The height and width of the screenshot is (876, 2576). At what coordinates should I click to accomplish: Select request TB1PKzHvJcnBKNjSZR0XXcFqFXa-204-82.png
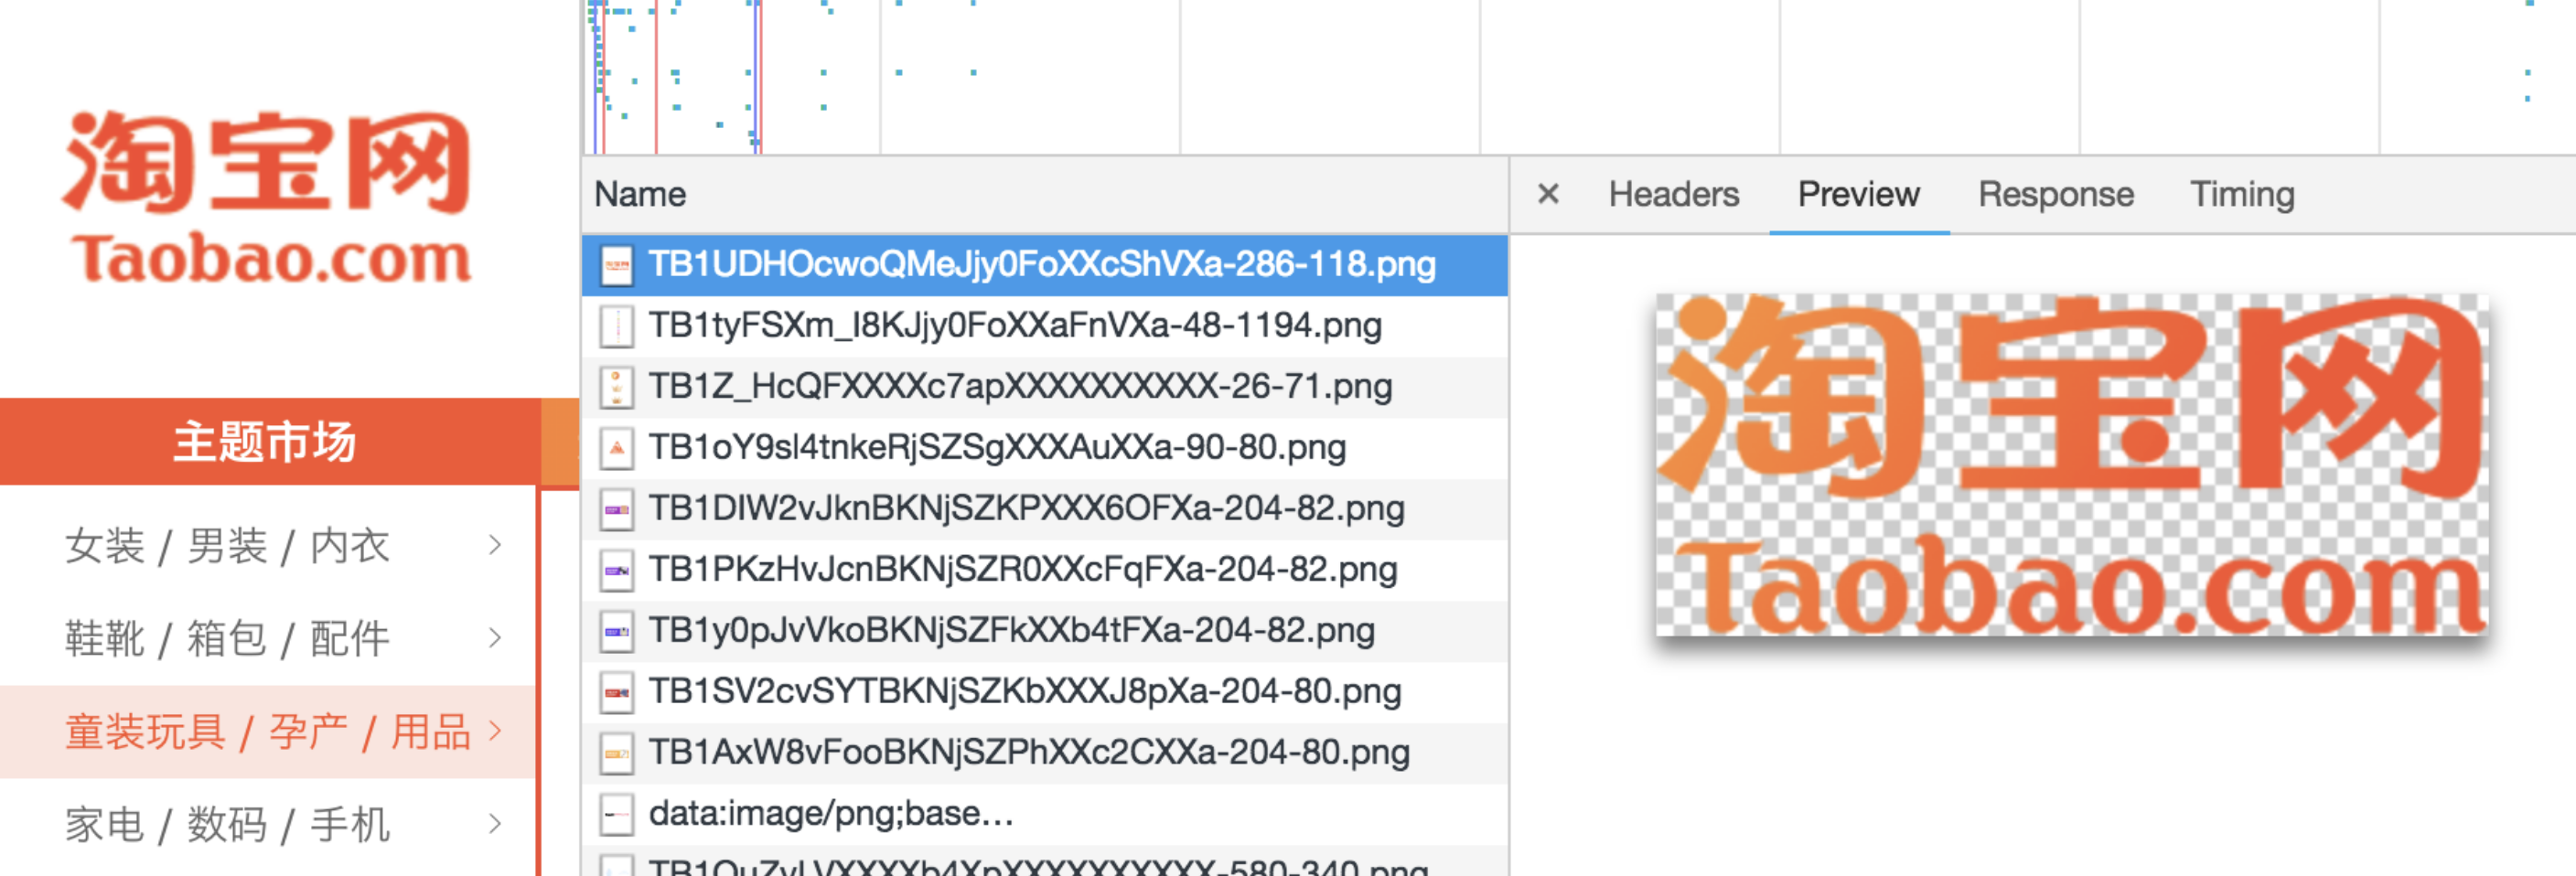pyautogui.click(x=1022, y=570)
